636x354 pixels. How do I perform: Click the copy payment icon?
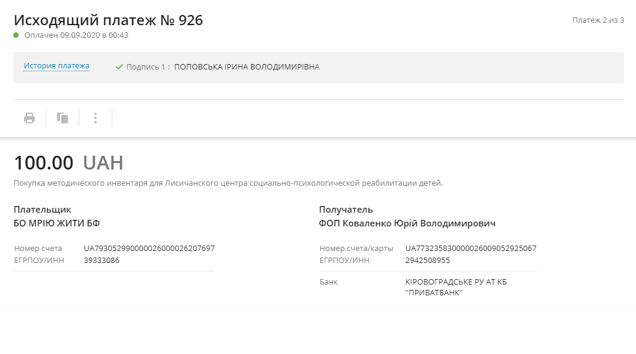click(x=62, y=118)
